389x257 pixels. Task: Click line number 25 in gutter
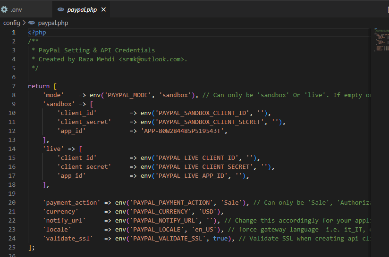pyautogui.click(x=12, y=248)
